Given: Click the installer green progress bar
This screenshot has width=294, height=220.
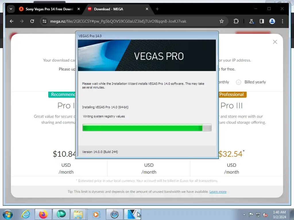Looking at the screenshot, I should (147, 127).
